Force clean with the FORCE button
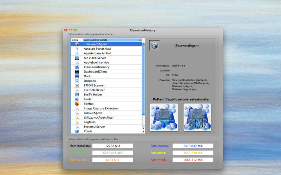This screenshot has height=175, width=281. coord(197,117)
